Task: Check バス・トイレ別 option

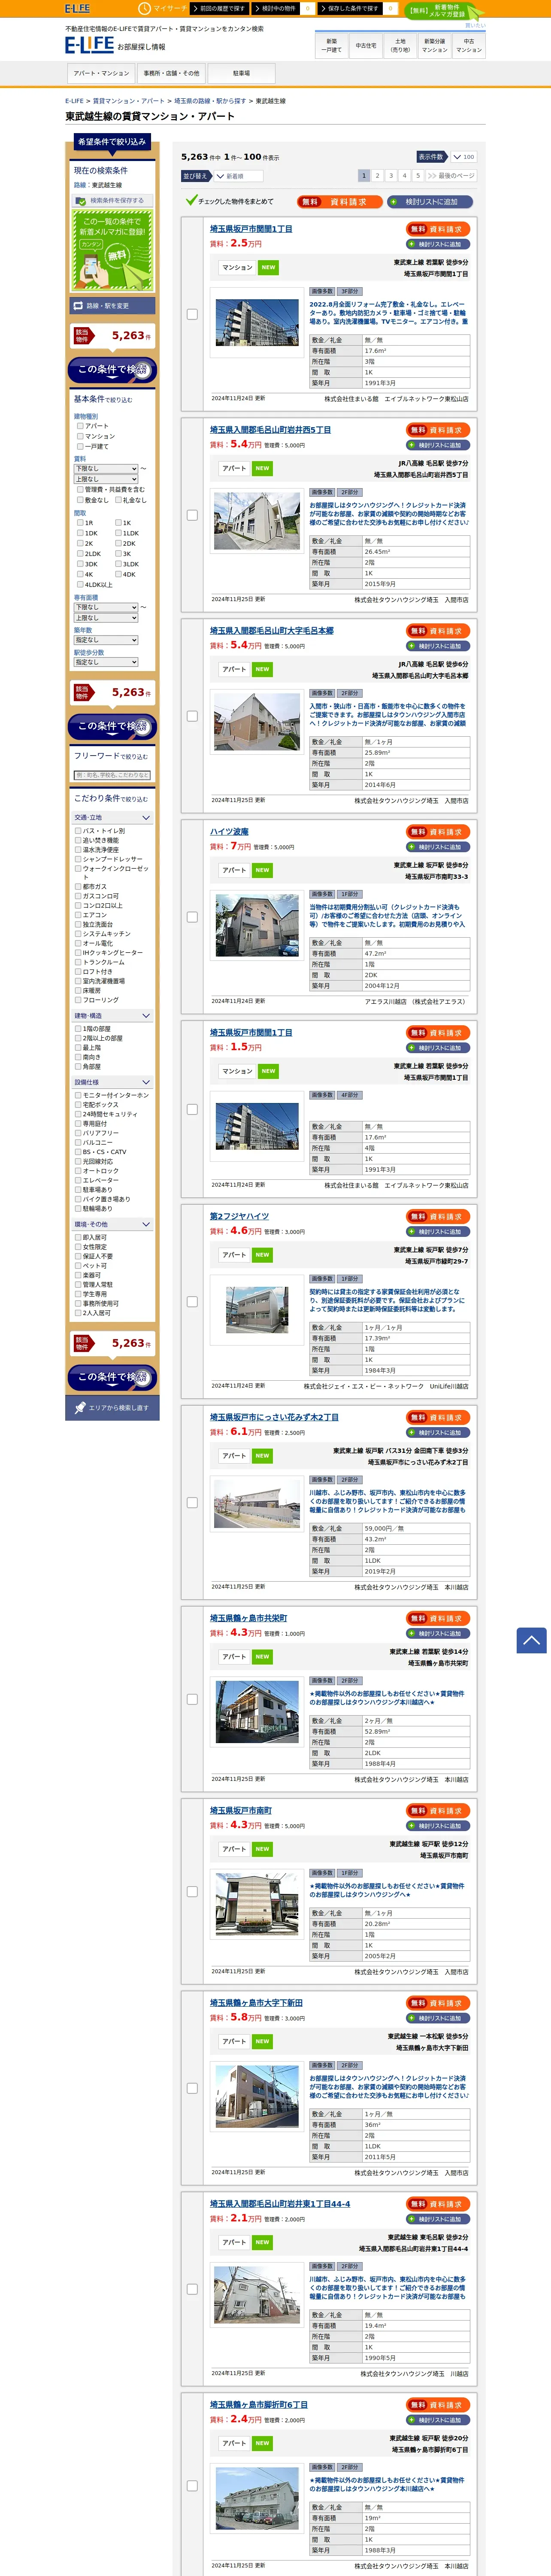Action: (x=78, y=831)
